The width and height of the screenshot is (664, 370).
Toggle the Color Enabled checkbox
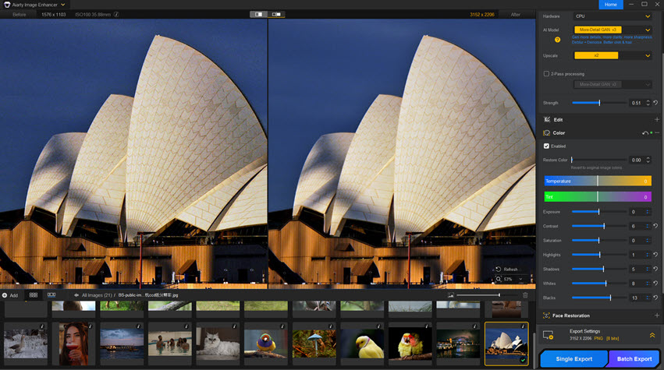tap(546, 146)
